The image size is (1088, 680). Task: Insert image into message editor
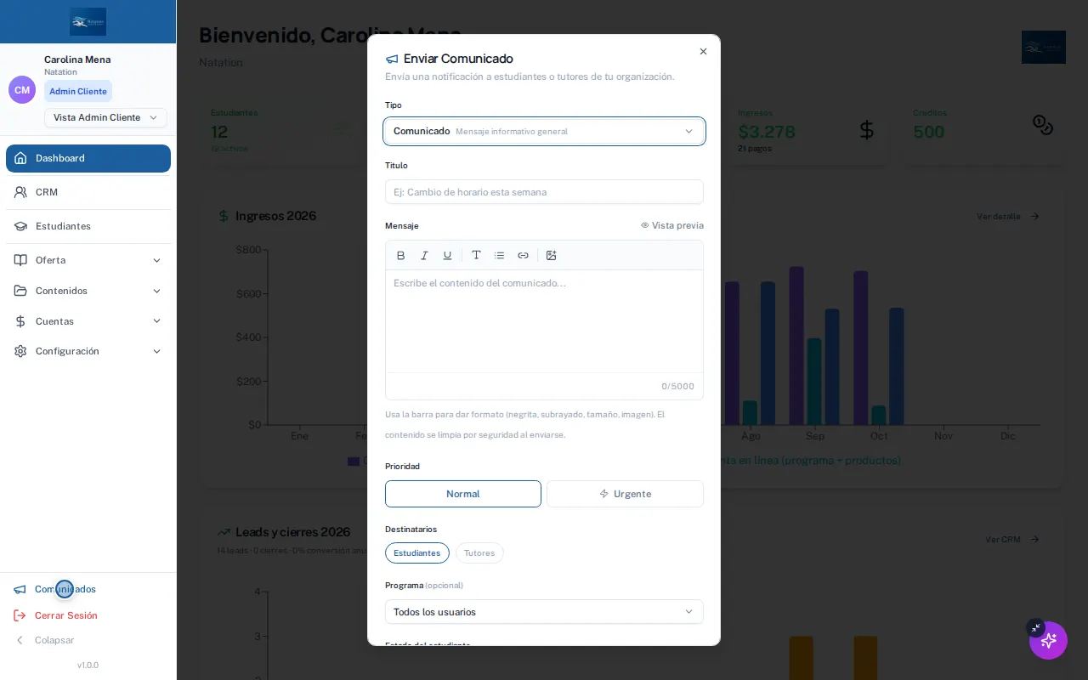pos(551,255)
